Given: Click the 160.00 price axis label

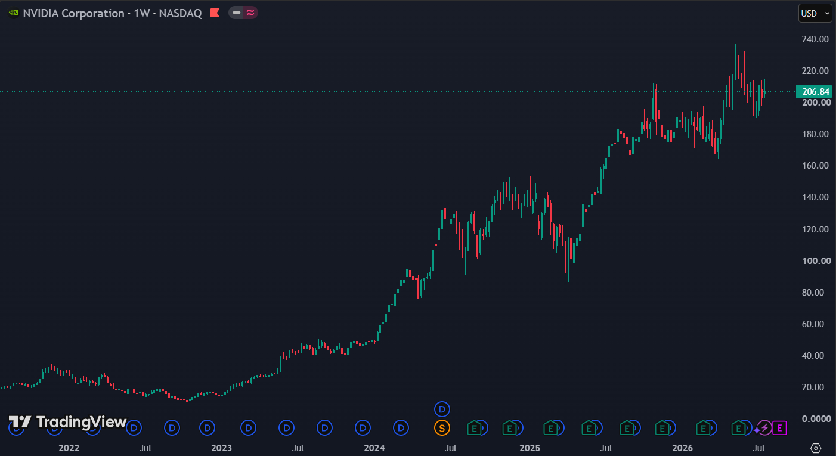Looking at the screenshot, I should [x=815, y=166].
